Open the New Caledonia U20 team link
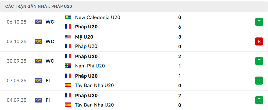The height and width of the screenshot is (110, 268). 98,17
